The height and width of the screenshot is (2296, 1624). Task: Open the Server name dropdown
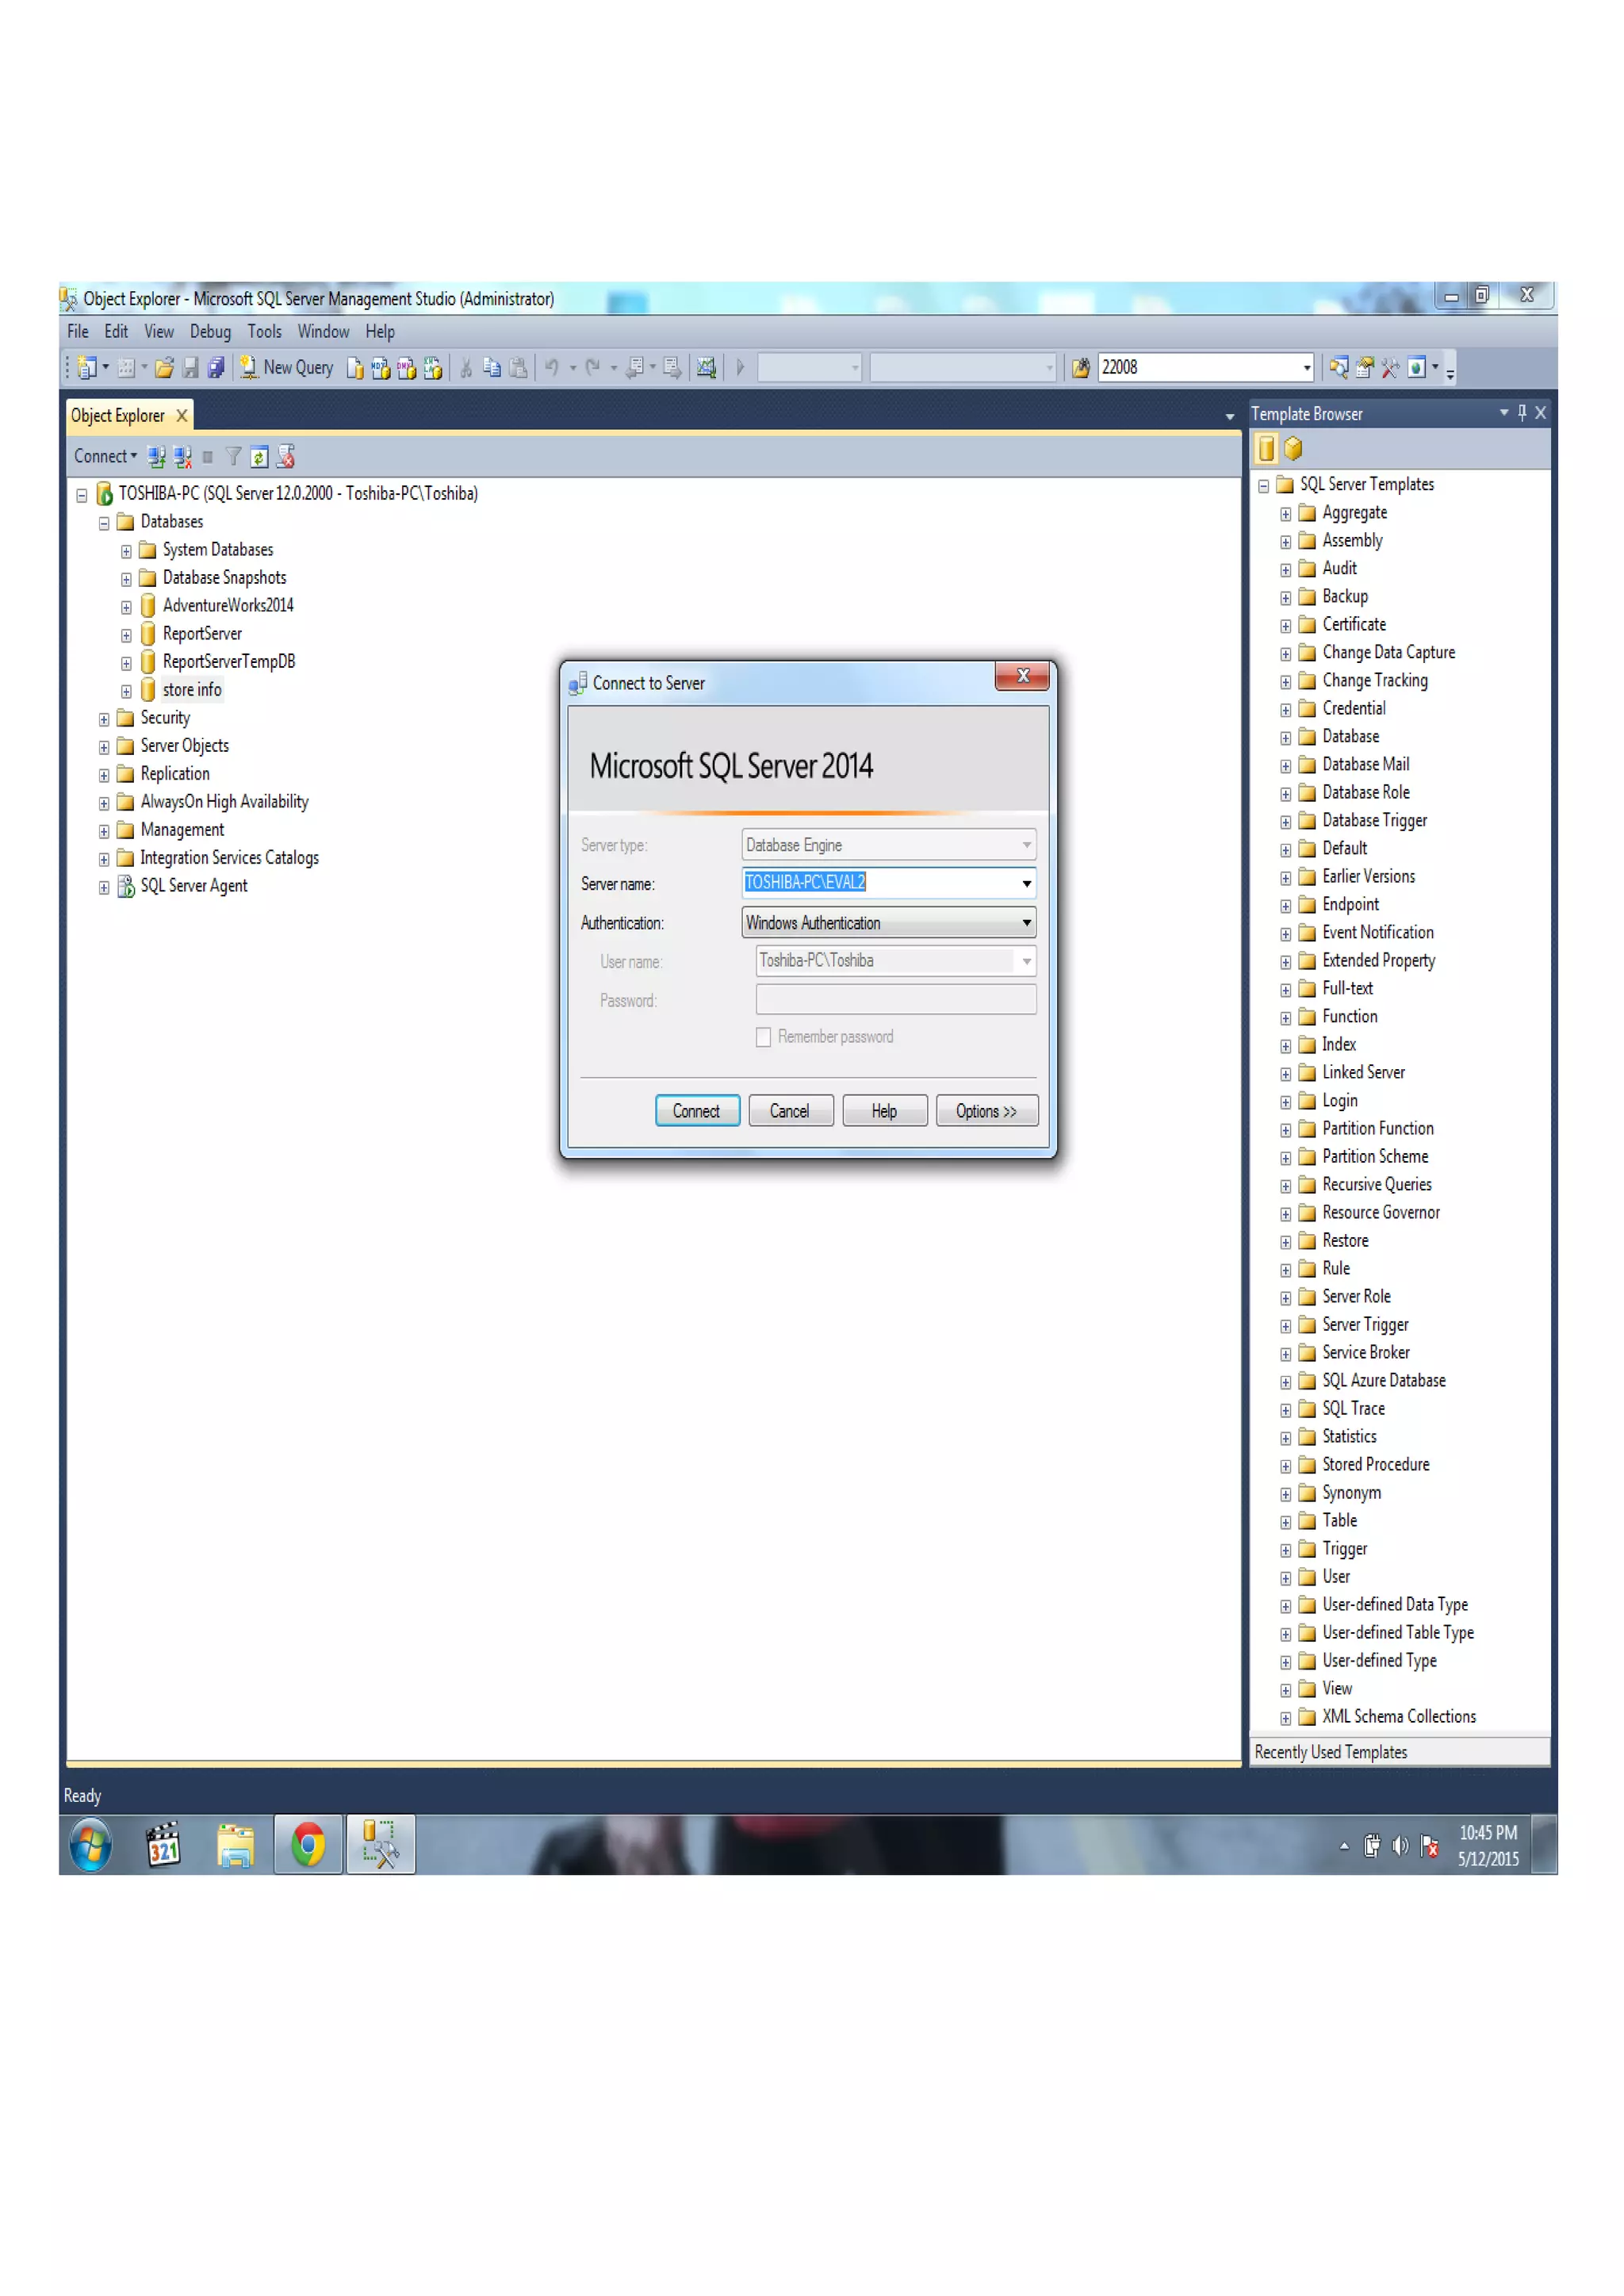pyautogui.click(x=1026, y=883)
